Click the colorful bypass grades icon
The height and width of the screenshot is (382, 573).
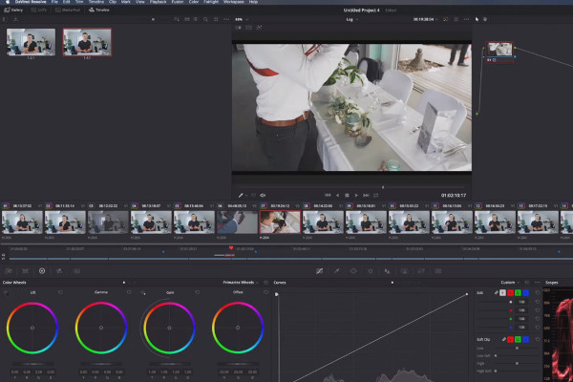coord(445,19)
